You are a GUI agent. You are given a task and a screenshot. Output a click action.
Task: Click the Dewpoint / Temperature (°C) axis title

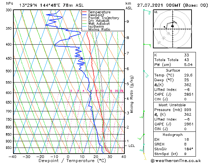click(x=72, y=161)
